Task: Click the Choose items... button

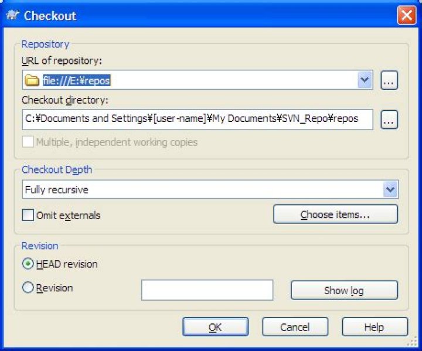Action: [x=335, y=214]
